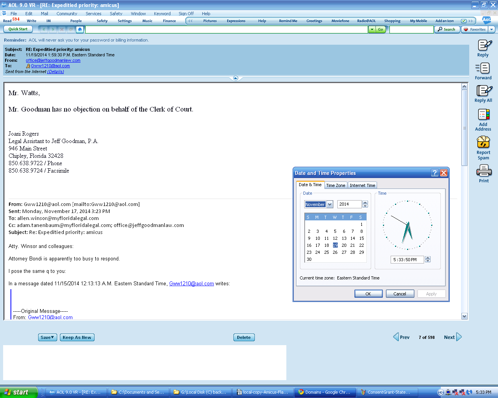Open the Community menu
The height and width of the screenshot is (398, 498).
click(67, 14)
